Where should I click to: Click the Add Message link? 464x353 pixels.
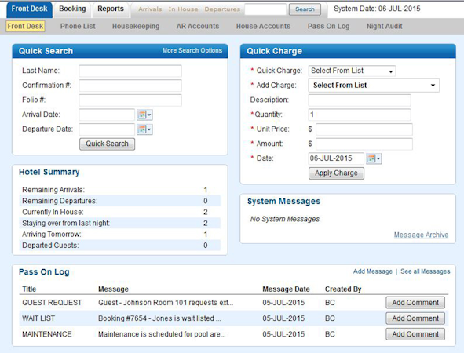pyautogui.click(x=373, y=271)
